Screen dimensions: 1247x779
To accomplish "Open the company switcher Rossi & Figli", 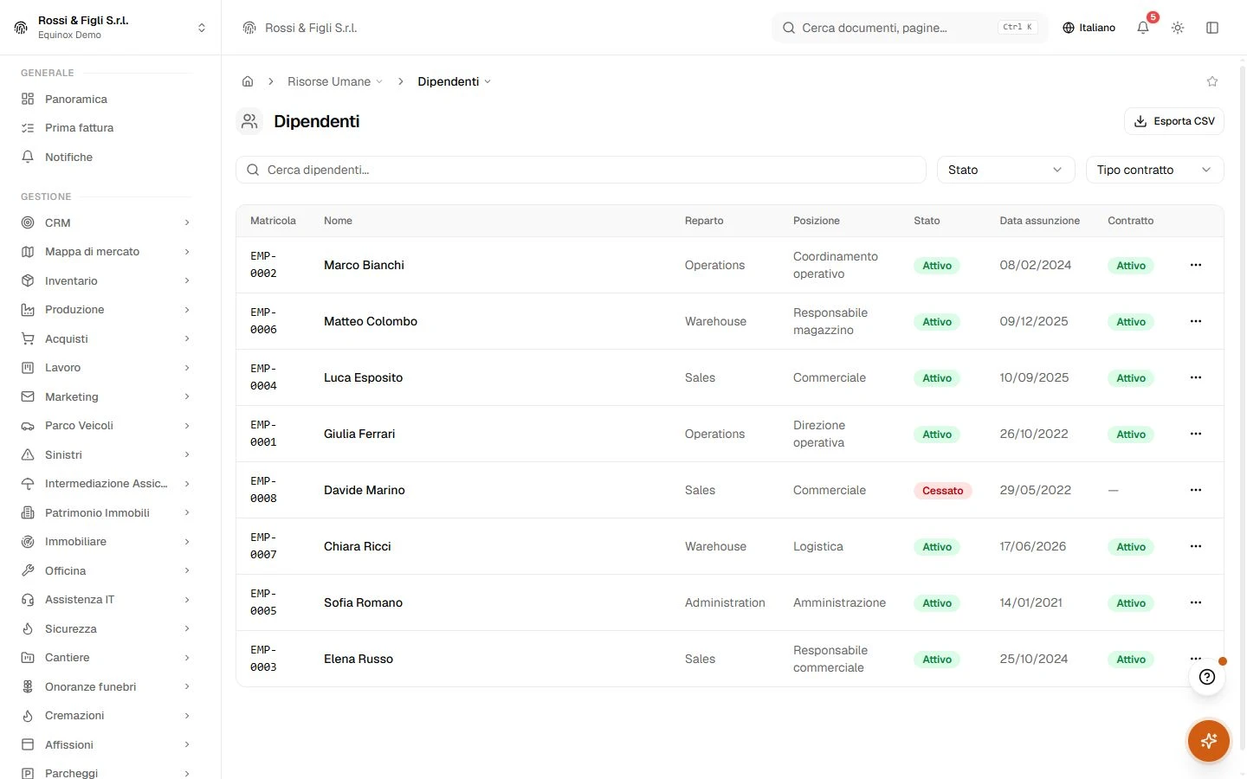I will pyautogui.click(x=111, y=28).
